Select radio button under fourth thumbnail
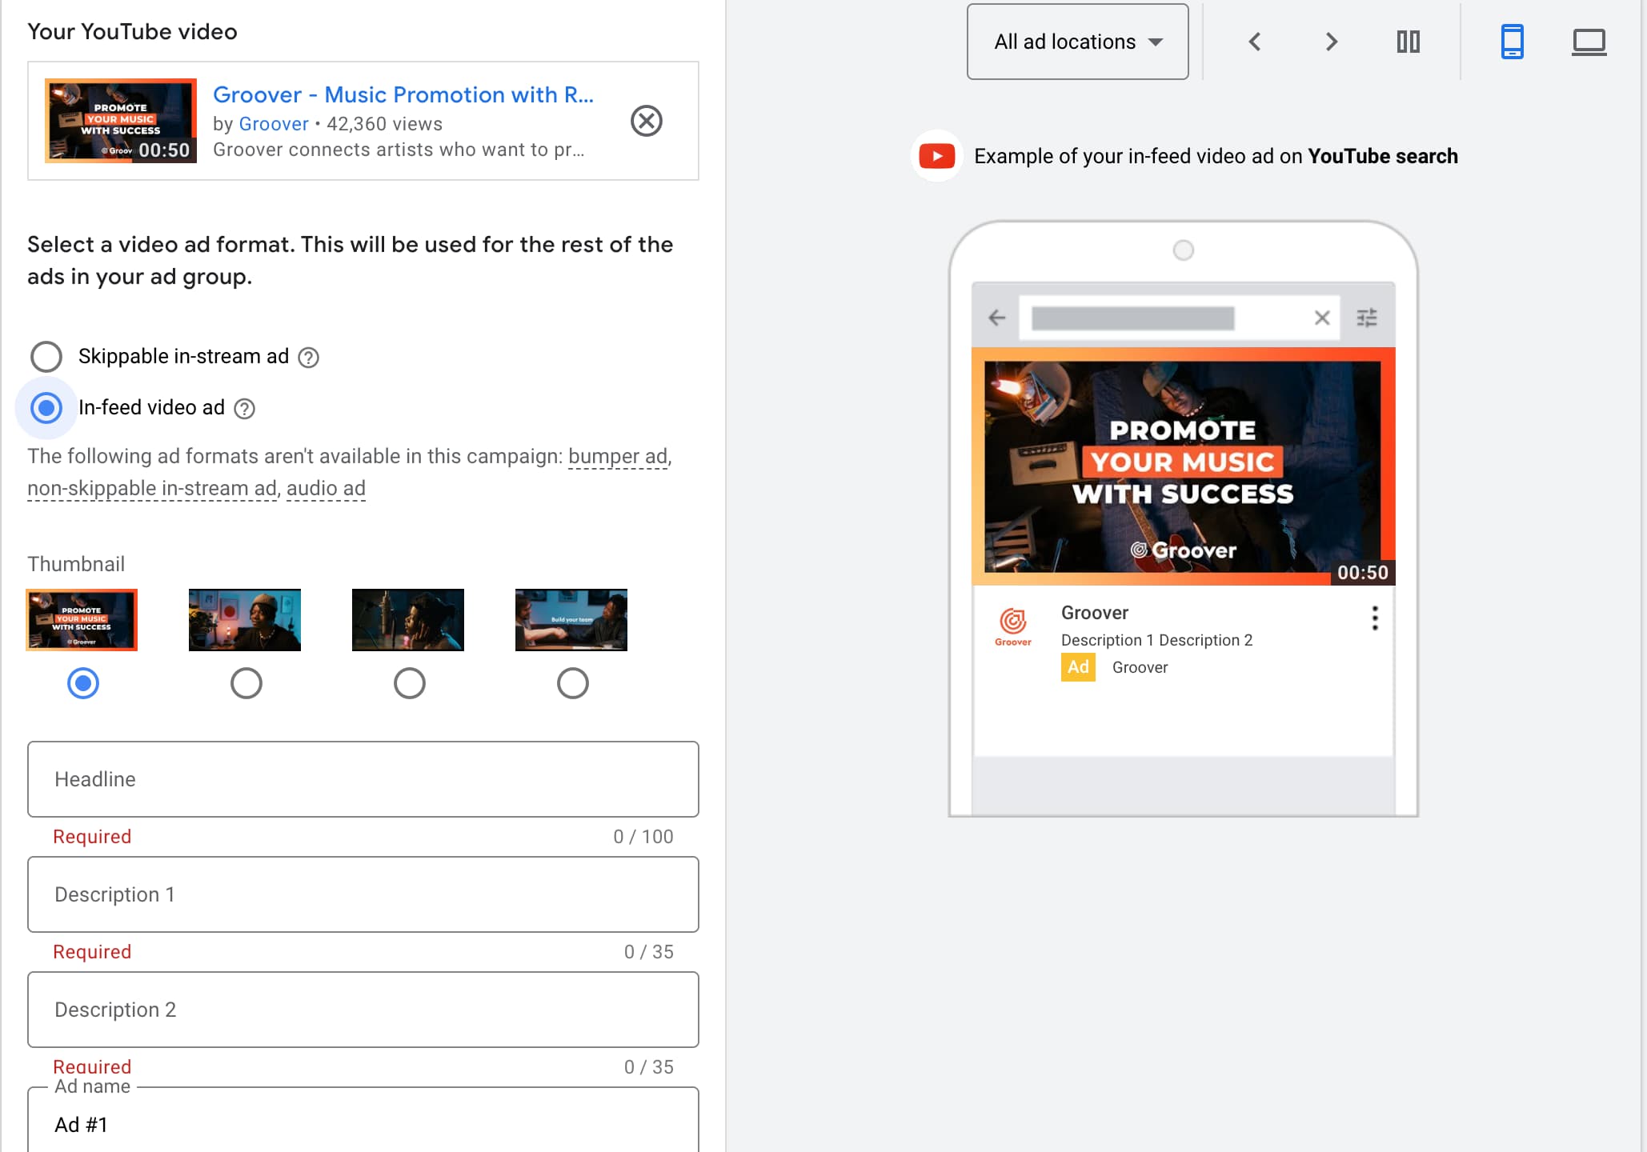 click(x=573, y=683)
